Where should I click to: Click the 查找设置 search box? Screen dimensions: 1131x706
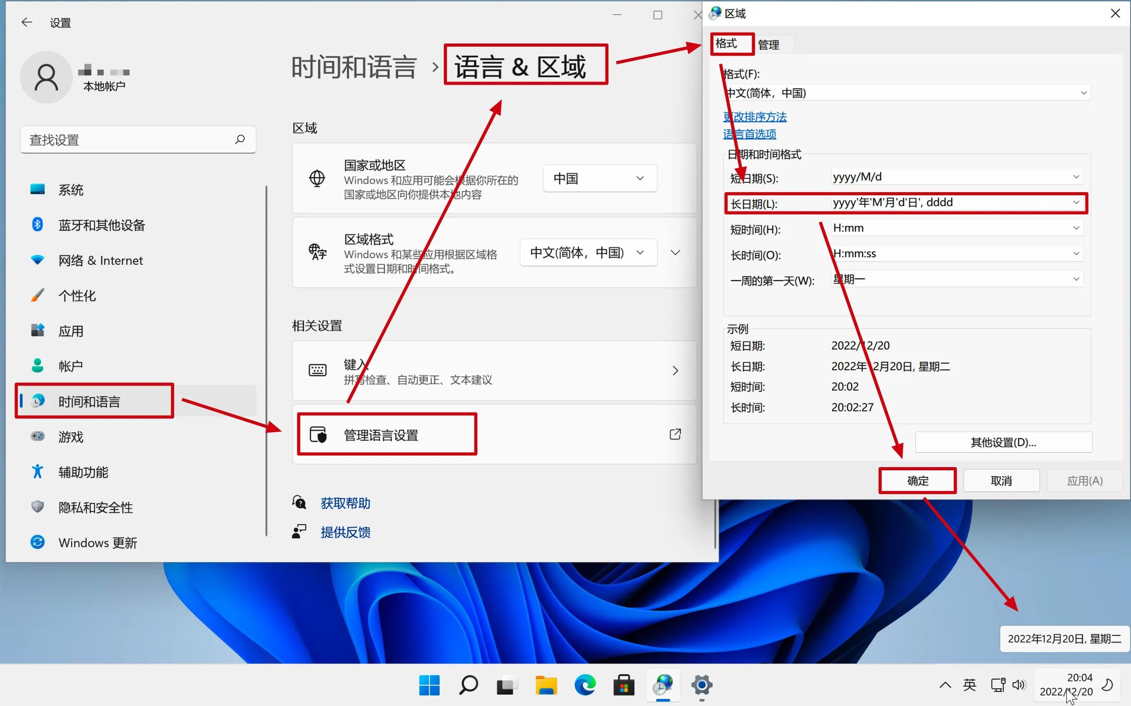[x=138, y=140]
